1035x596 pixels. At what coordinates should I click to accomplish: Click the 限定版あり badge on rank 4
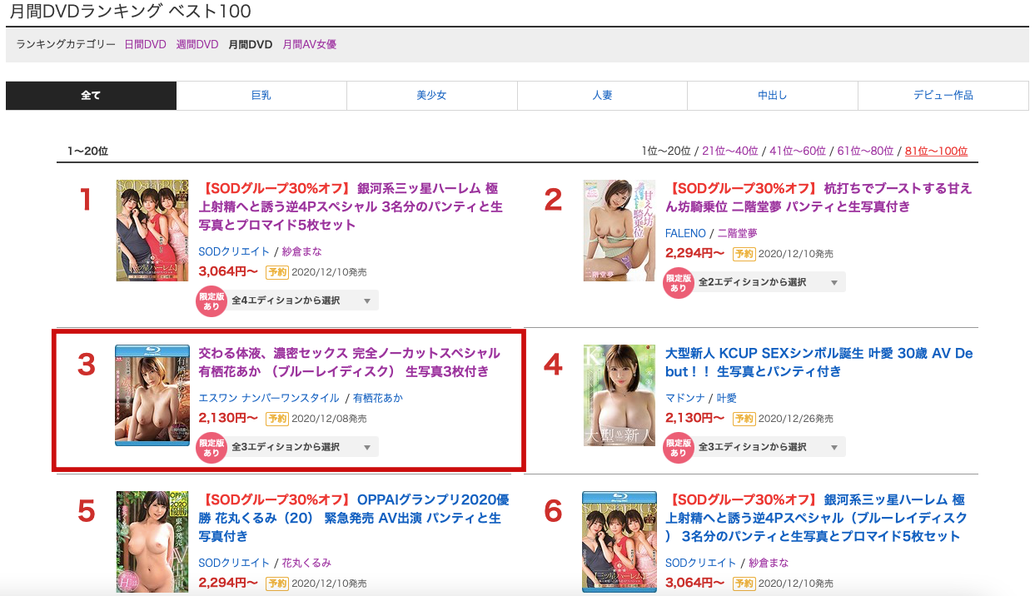pyautogui.click(x=679, y=448)
